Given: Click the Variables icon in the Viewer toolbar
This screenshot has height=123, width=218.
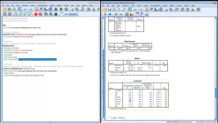Looking at the screenshot, I should (x=160, y=10).
